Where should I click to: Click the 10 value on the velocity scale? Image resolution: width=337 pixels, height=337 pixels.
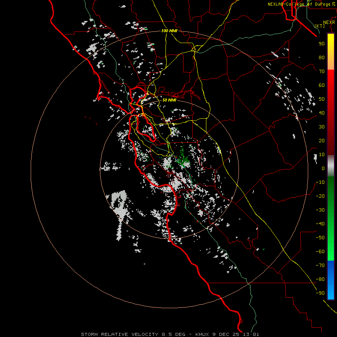tap(322, 155)
